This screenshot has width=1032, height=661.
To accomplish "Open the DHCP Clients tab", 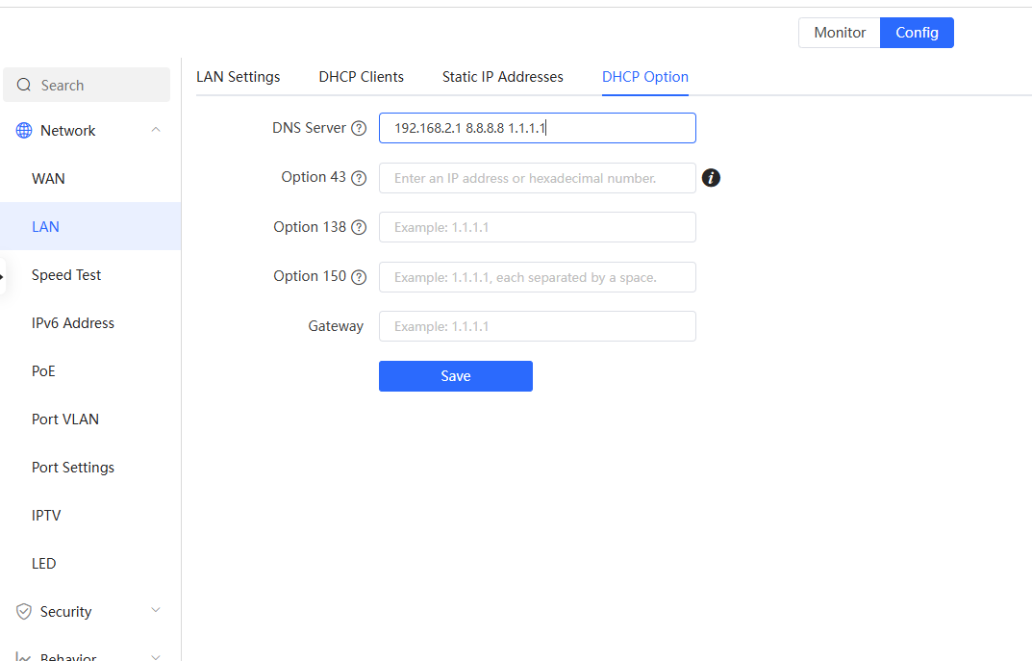I will pyautogui.click(x=362, y=77).
